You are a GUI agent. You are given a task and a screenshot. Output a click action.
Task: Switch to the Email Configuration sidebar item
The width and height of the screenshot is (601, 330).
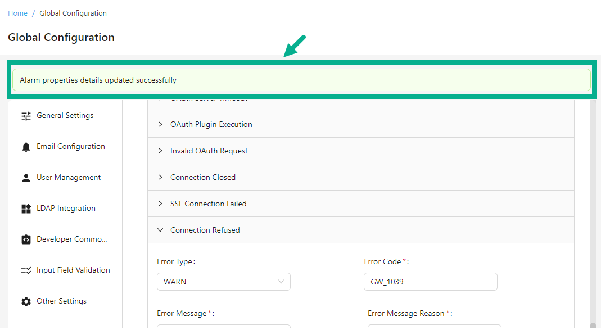[x=70, y=146]
